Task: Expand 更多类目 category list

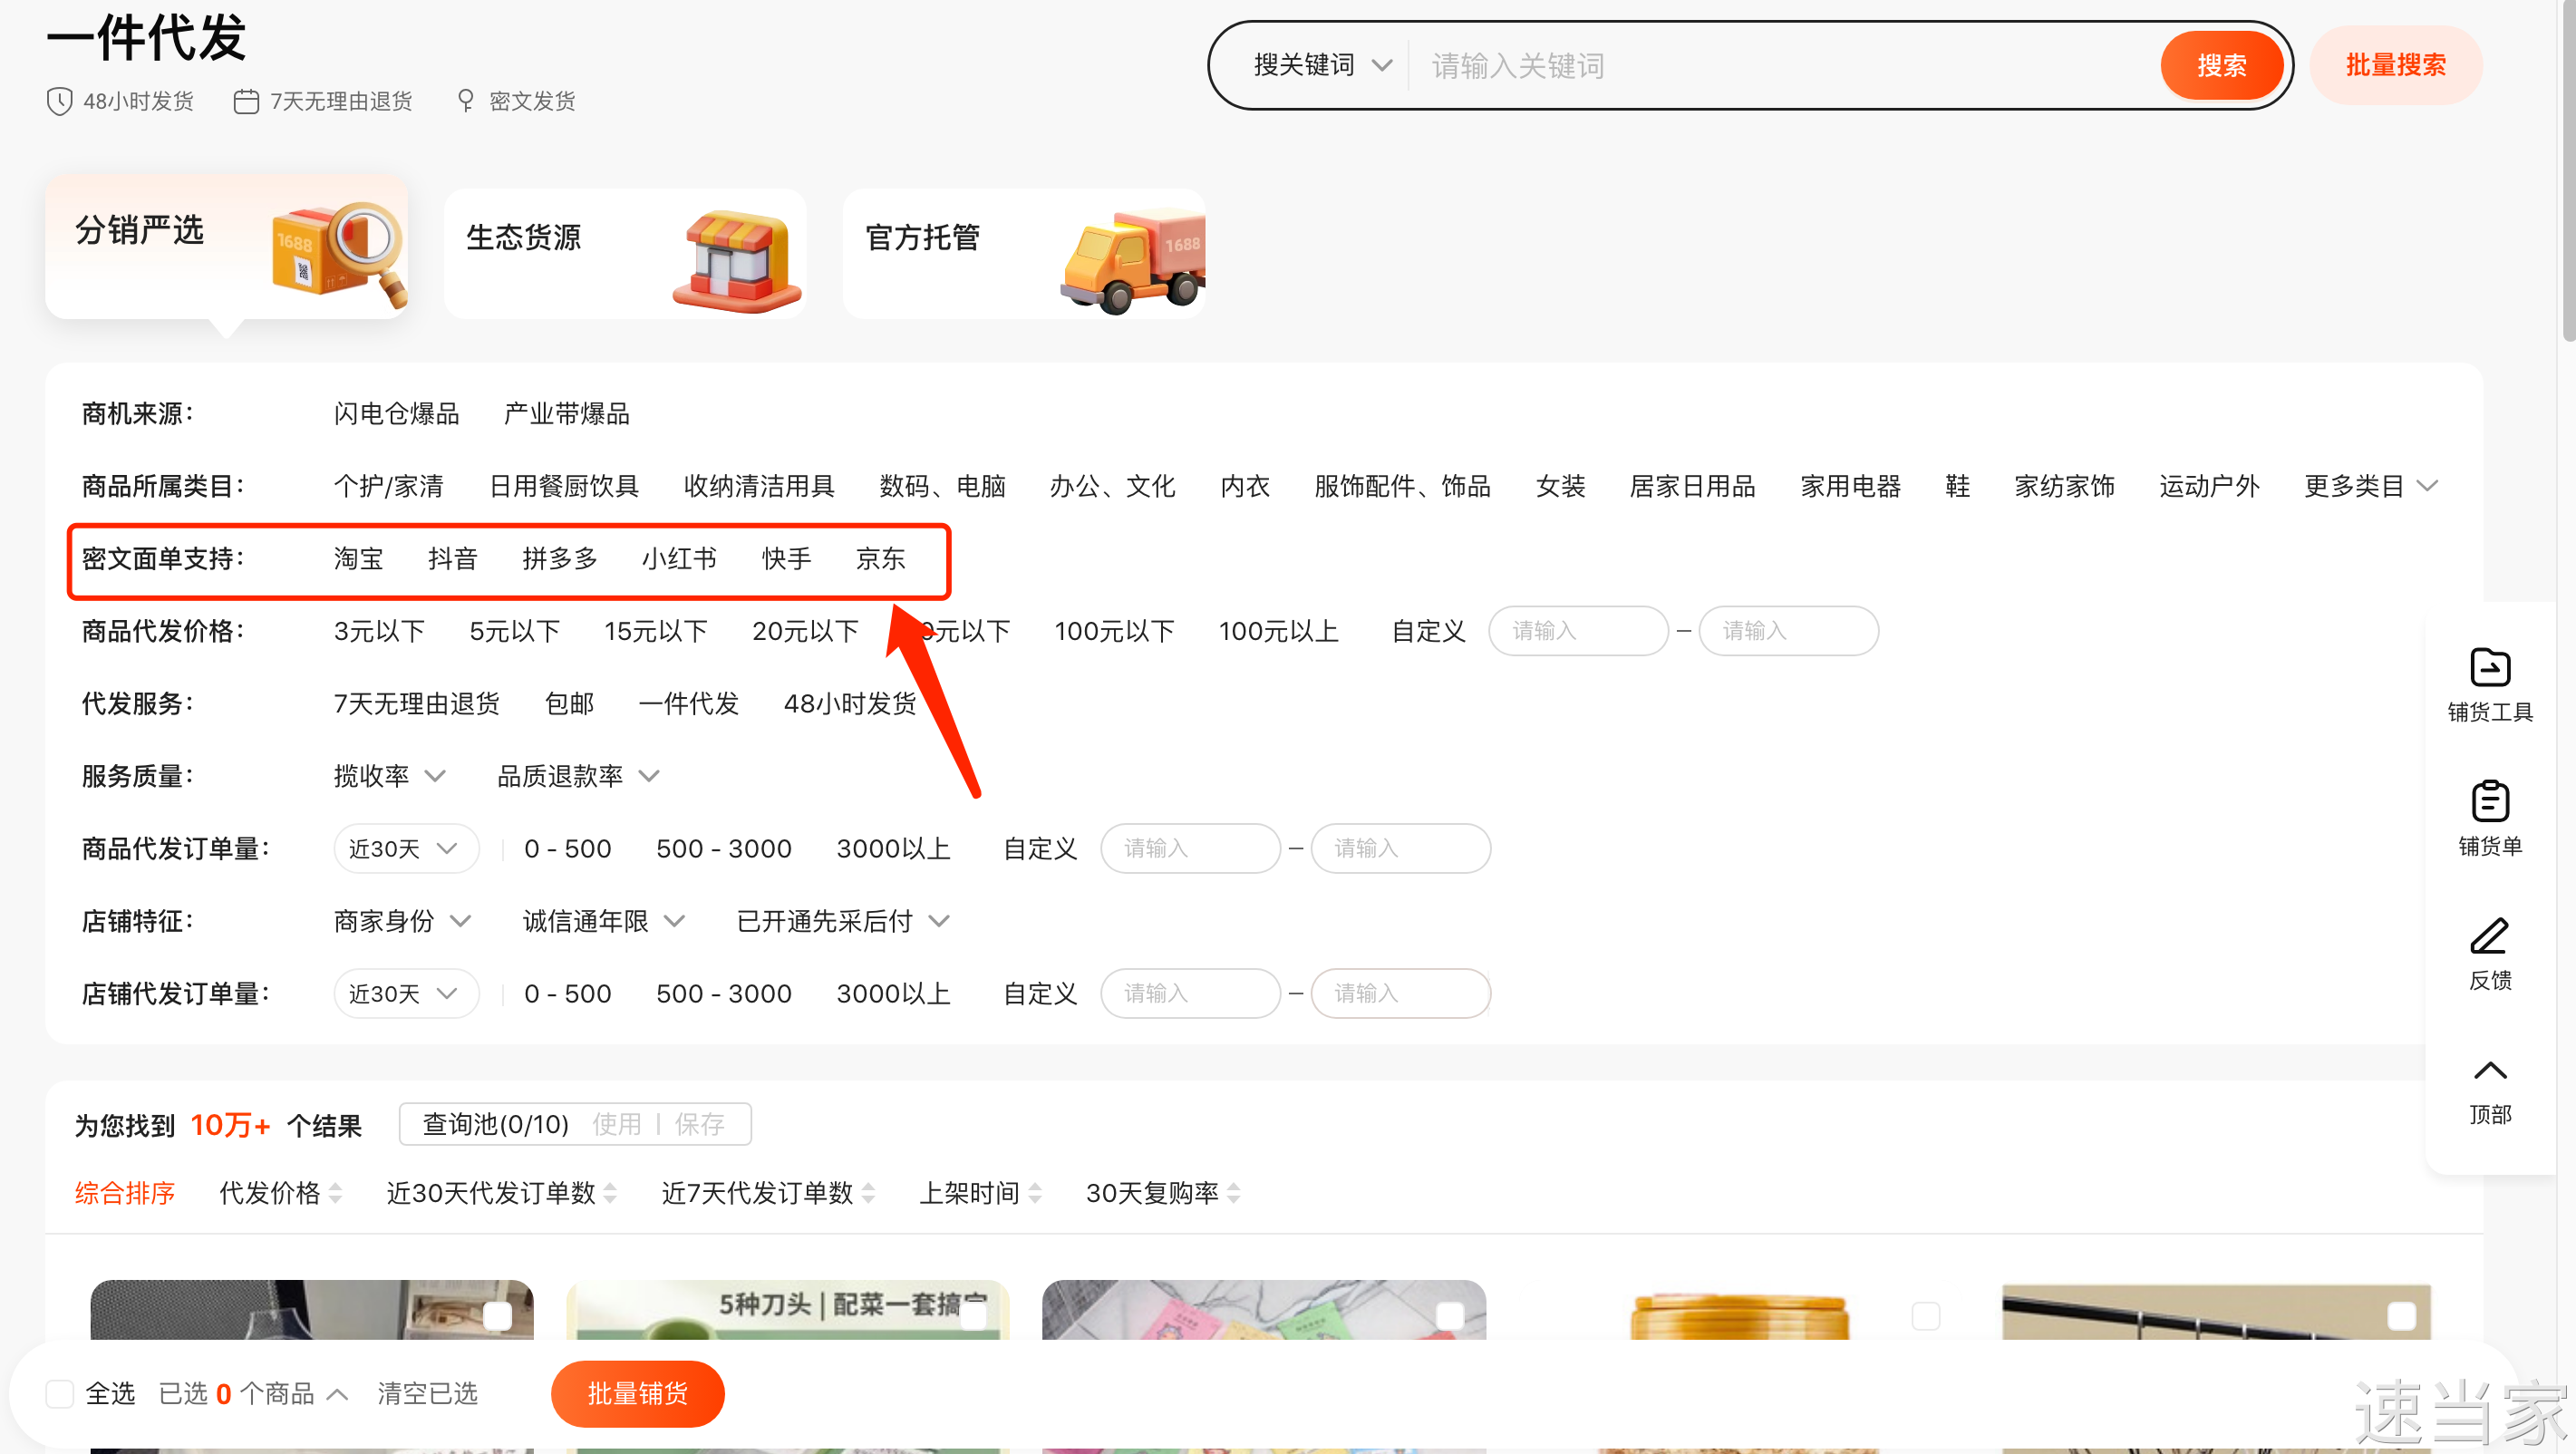Action: pos(2370,486)
